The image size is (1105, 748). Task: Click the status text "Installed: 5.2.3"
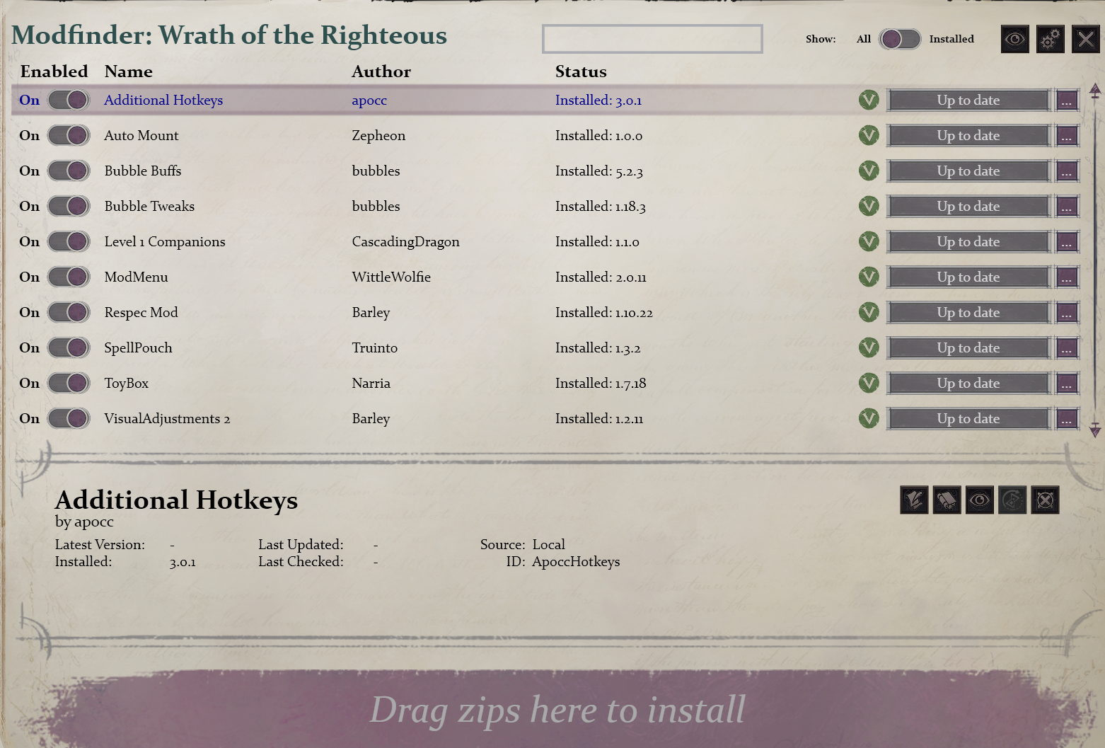tap(599, 171)
